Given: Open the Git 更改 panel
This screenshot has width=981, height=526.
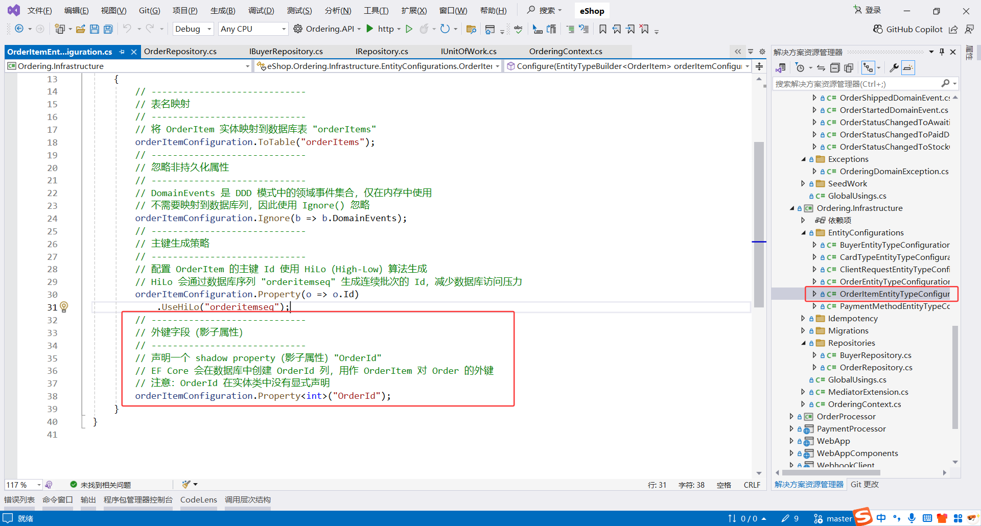Looking at the screenshot, I should (x=864, y=484).
